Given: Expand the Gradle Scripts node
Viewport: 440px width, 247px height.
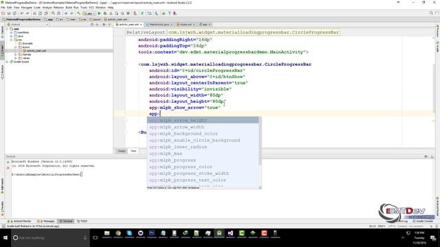Looking at the screenshot, I should 8,62.
